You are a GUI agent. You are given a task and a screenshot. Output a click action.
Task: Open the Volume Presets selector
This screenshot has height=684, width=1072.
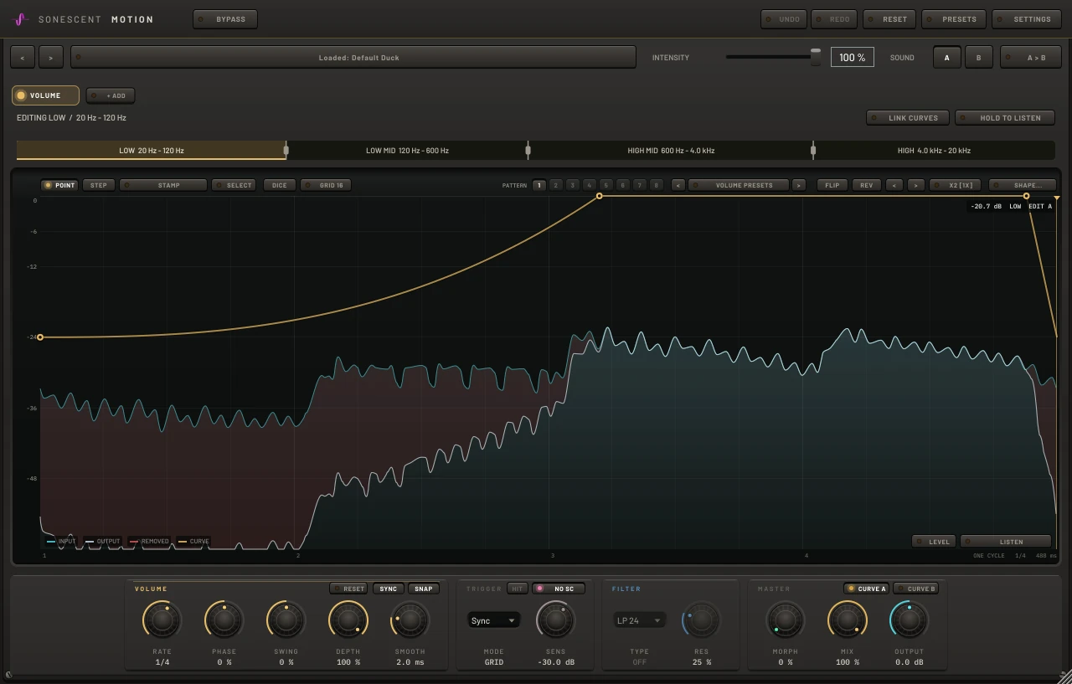[739, 185]
